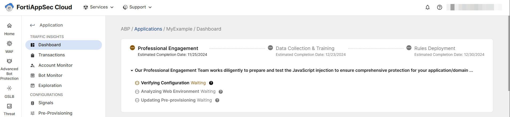
Task: Expand the Support dropdown menu
Action: [137, 7]
